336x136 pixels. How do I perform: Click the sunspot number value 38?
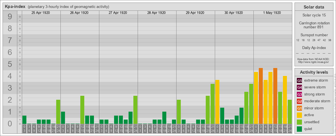pos(329,40)
